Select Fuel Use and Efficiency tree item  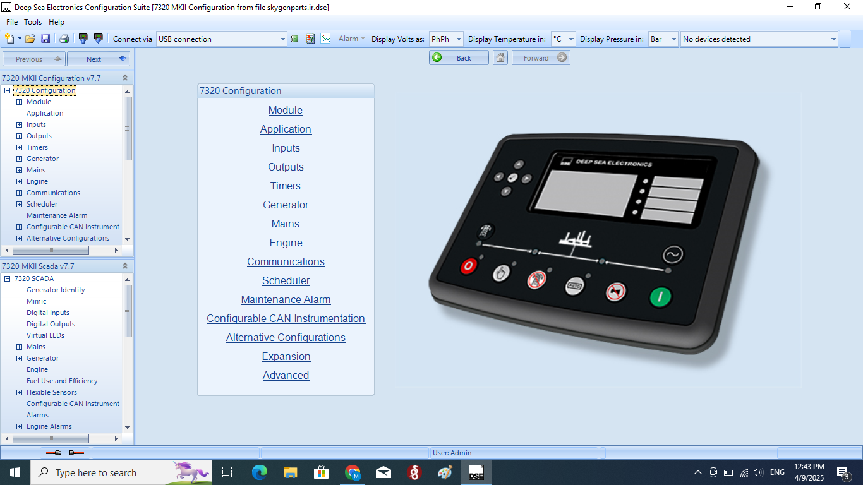click(62, 381)
